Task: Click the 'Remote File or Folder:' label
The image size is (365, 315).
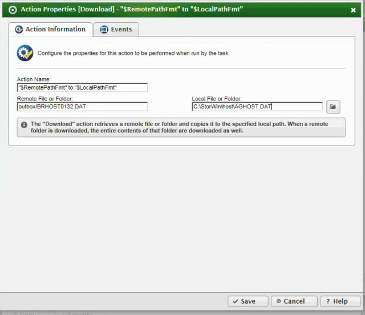Action: point(45,99)
